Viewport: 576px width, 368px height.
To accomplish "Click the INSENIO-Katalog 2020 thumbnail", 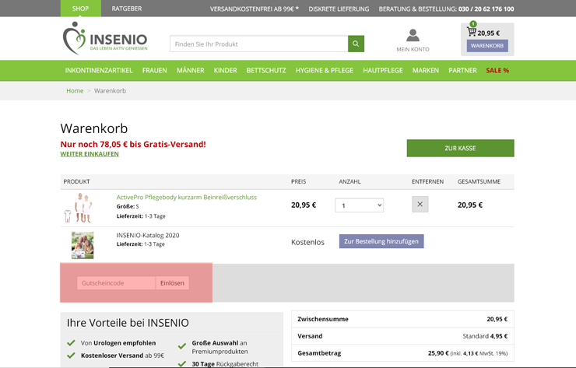I will tap(83, 245).
